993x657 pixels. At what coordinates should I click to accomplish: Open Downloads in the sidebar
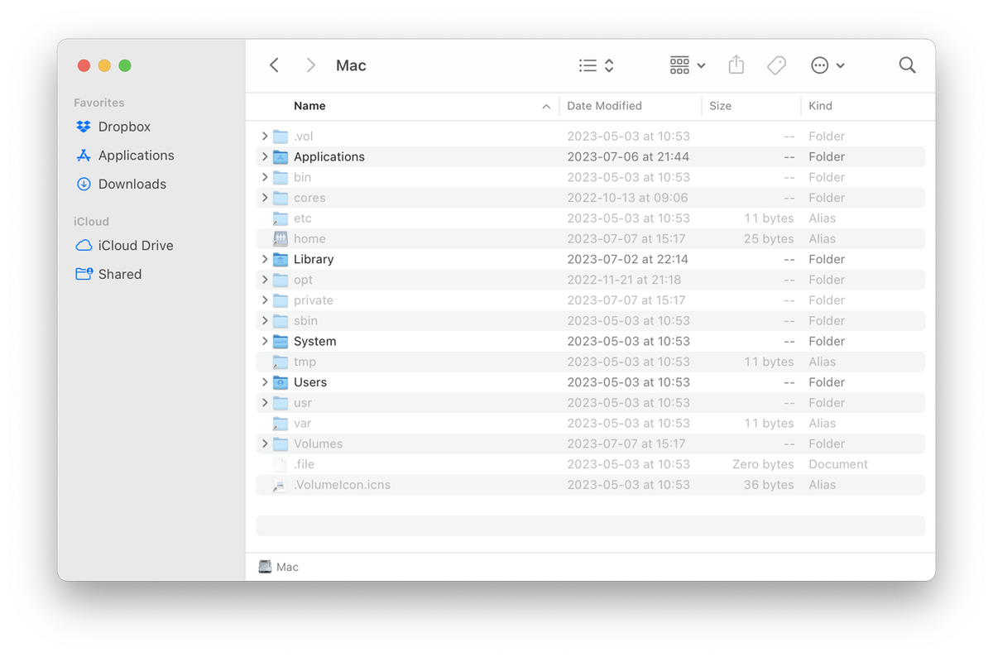coord(120,184)
